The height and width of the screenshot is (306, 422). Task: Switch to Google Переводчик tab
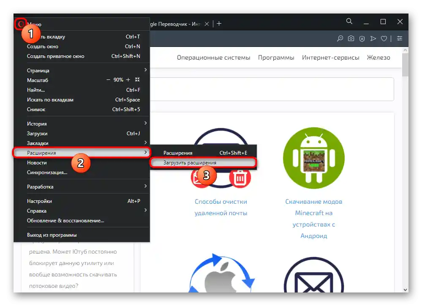pos(175,24)
